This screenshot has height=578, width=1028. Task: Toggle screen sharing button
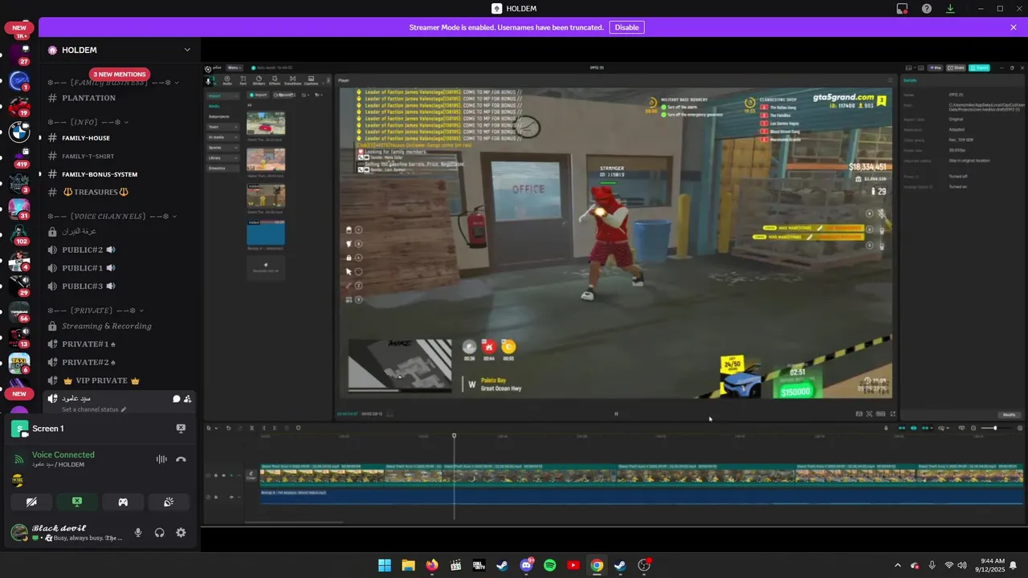(77, 502)
